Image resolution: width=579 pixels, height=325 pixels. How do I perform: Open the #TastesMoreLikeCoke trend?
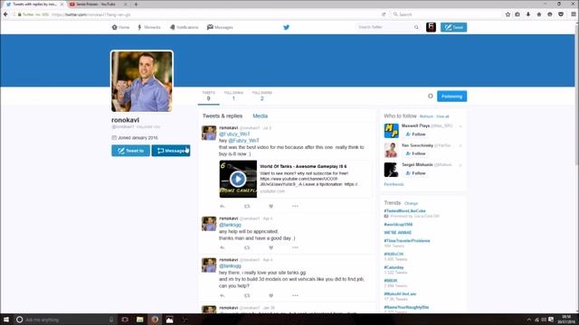click(404, 210)
